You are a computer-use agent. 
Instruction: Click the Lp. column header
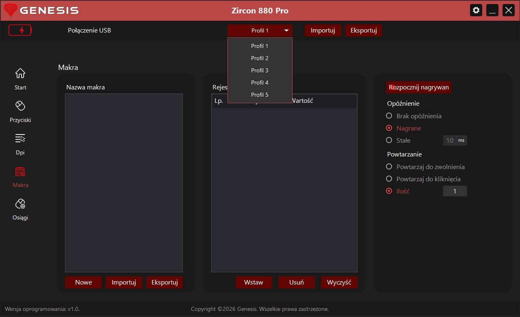point(219,101)
